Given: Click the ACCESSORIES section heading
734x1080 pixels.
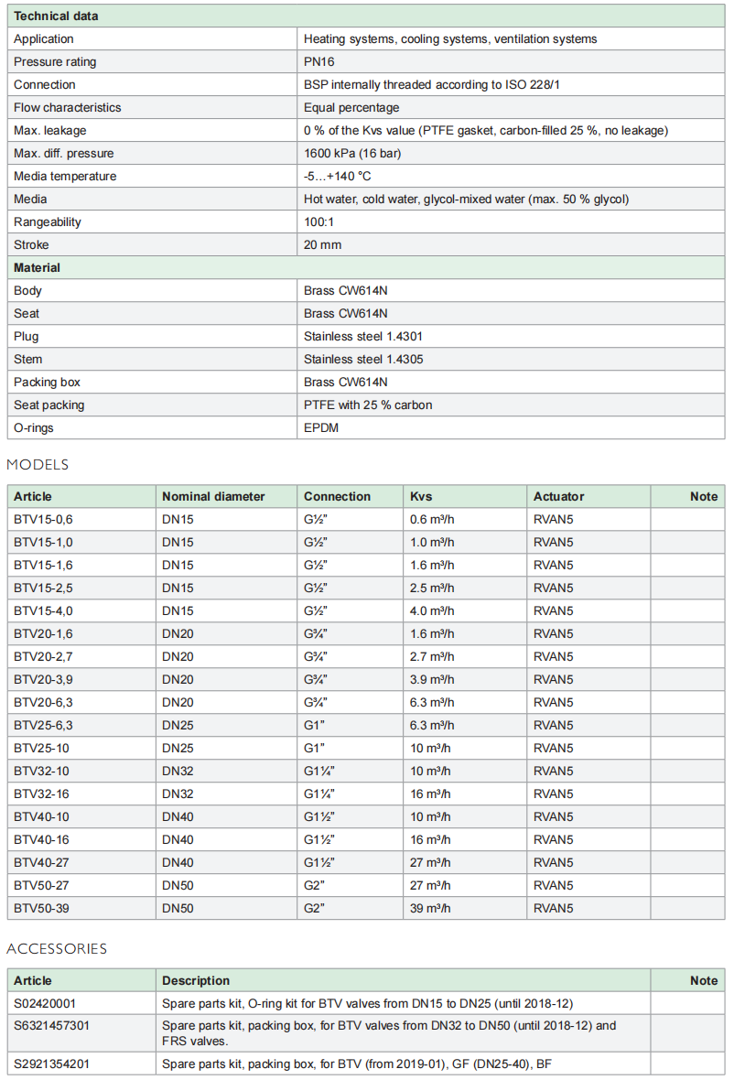Looking at the screenshot, I should (57, 949).
